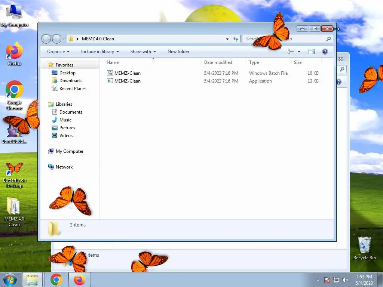Screen dimensions: 383x287
Task: Click Firefox taskbar icon
Action: pos(80,280)
